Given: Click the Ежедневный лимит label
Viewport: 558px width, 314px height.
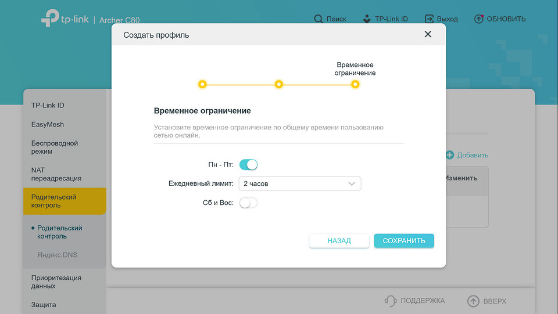Looking at the screenshot, I should click(x=201, y=183).
